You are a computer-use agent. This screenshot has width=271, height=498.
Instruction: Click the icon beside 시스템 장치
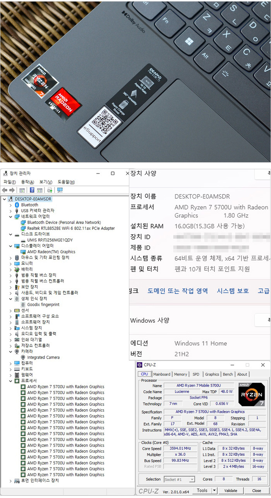coord(17,328)
